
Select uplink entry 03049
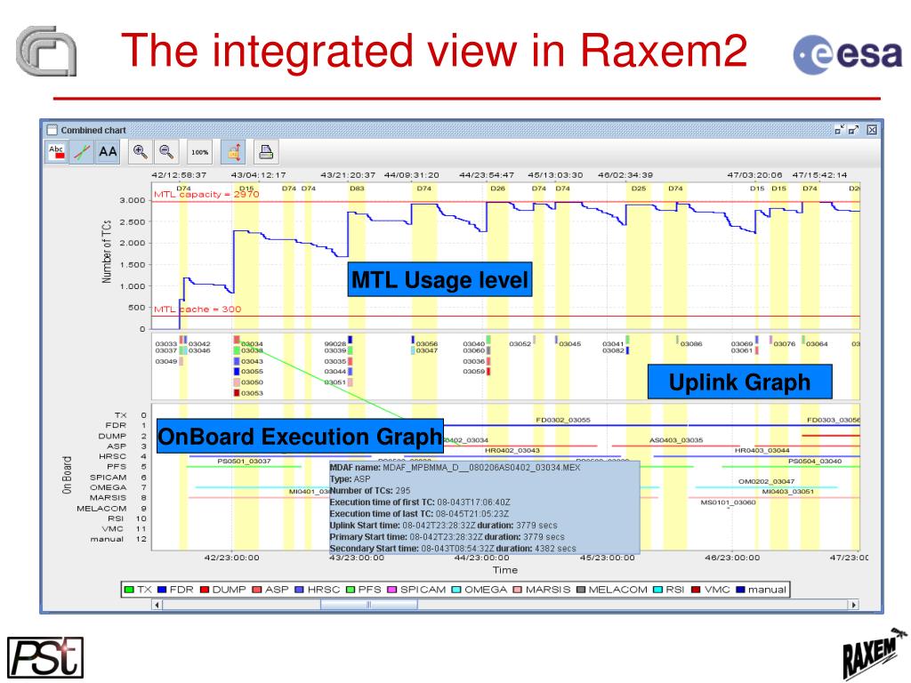tap(165, 361)
